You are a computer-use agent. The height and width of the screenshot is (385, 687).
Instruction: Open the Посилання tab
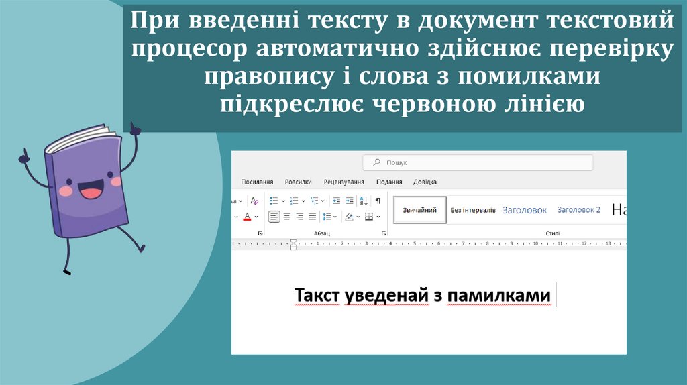tap(257, 182)
